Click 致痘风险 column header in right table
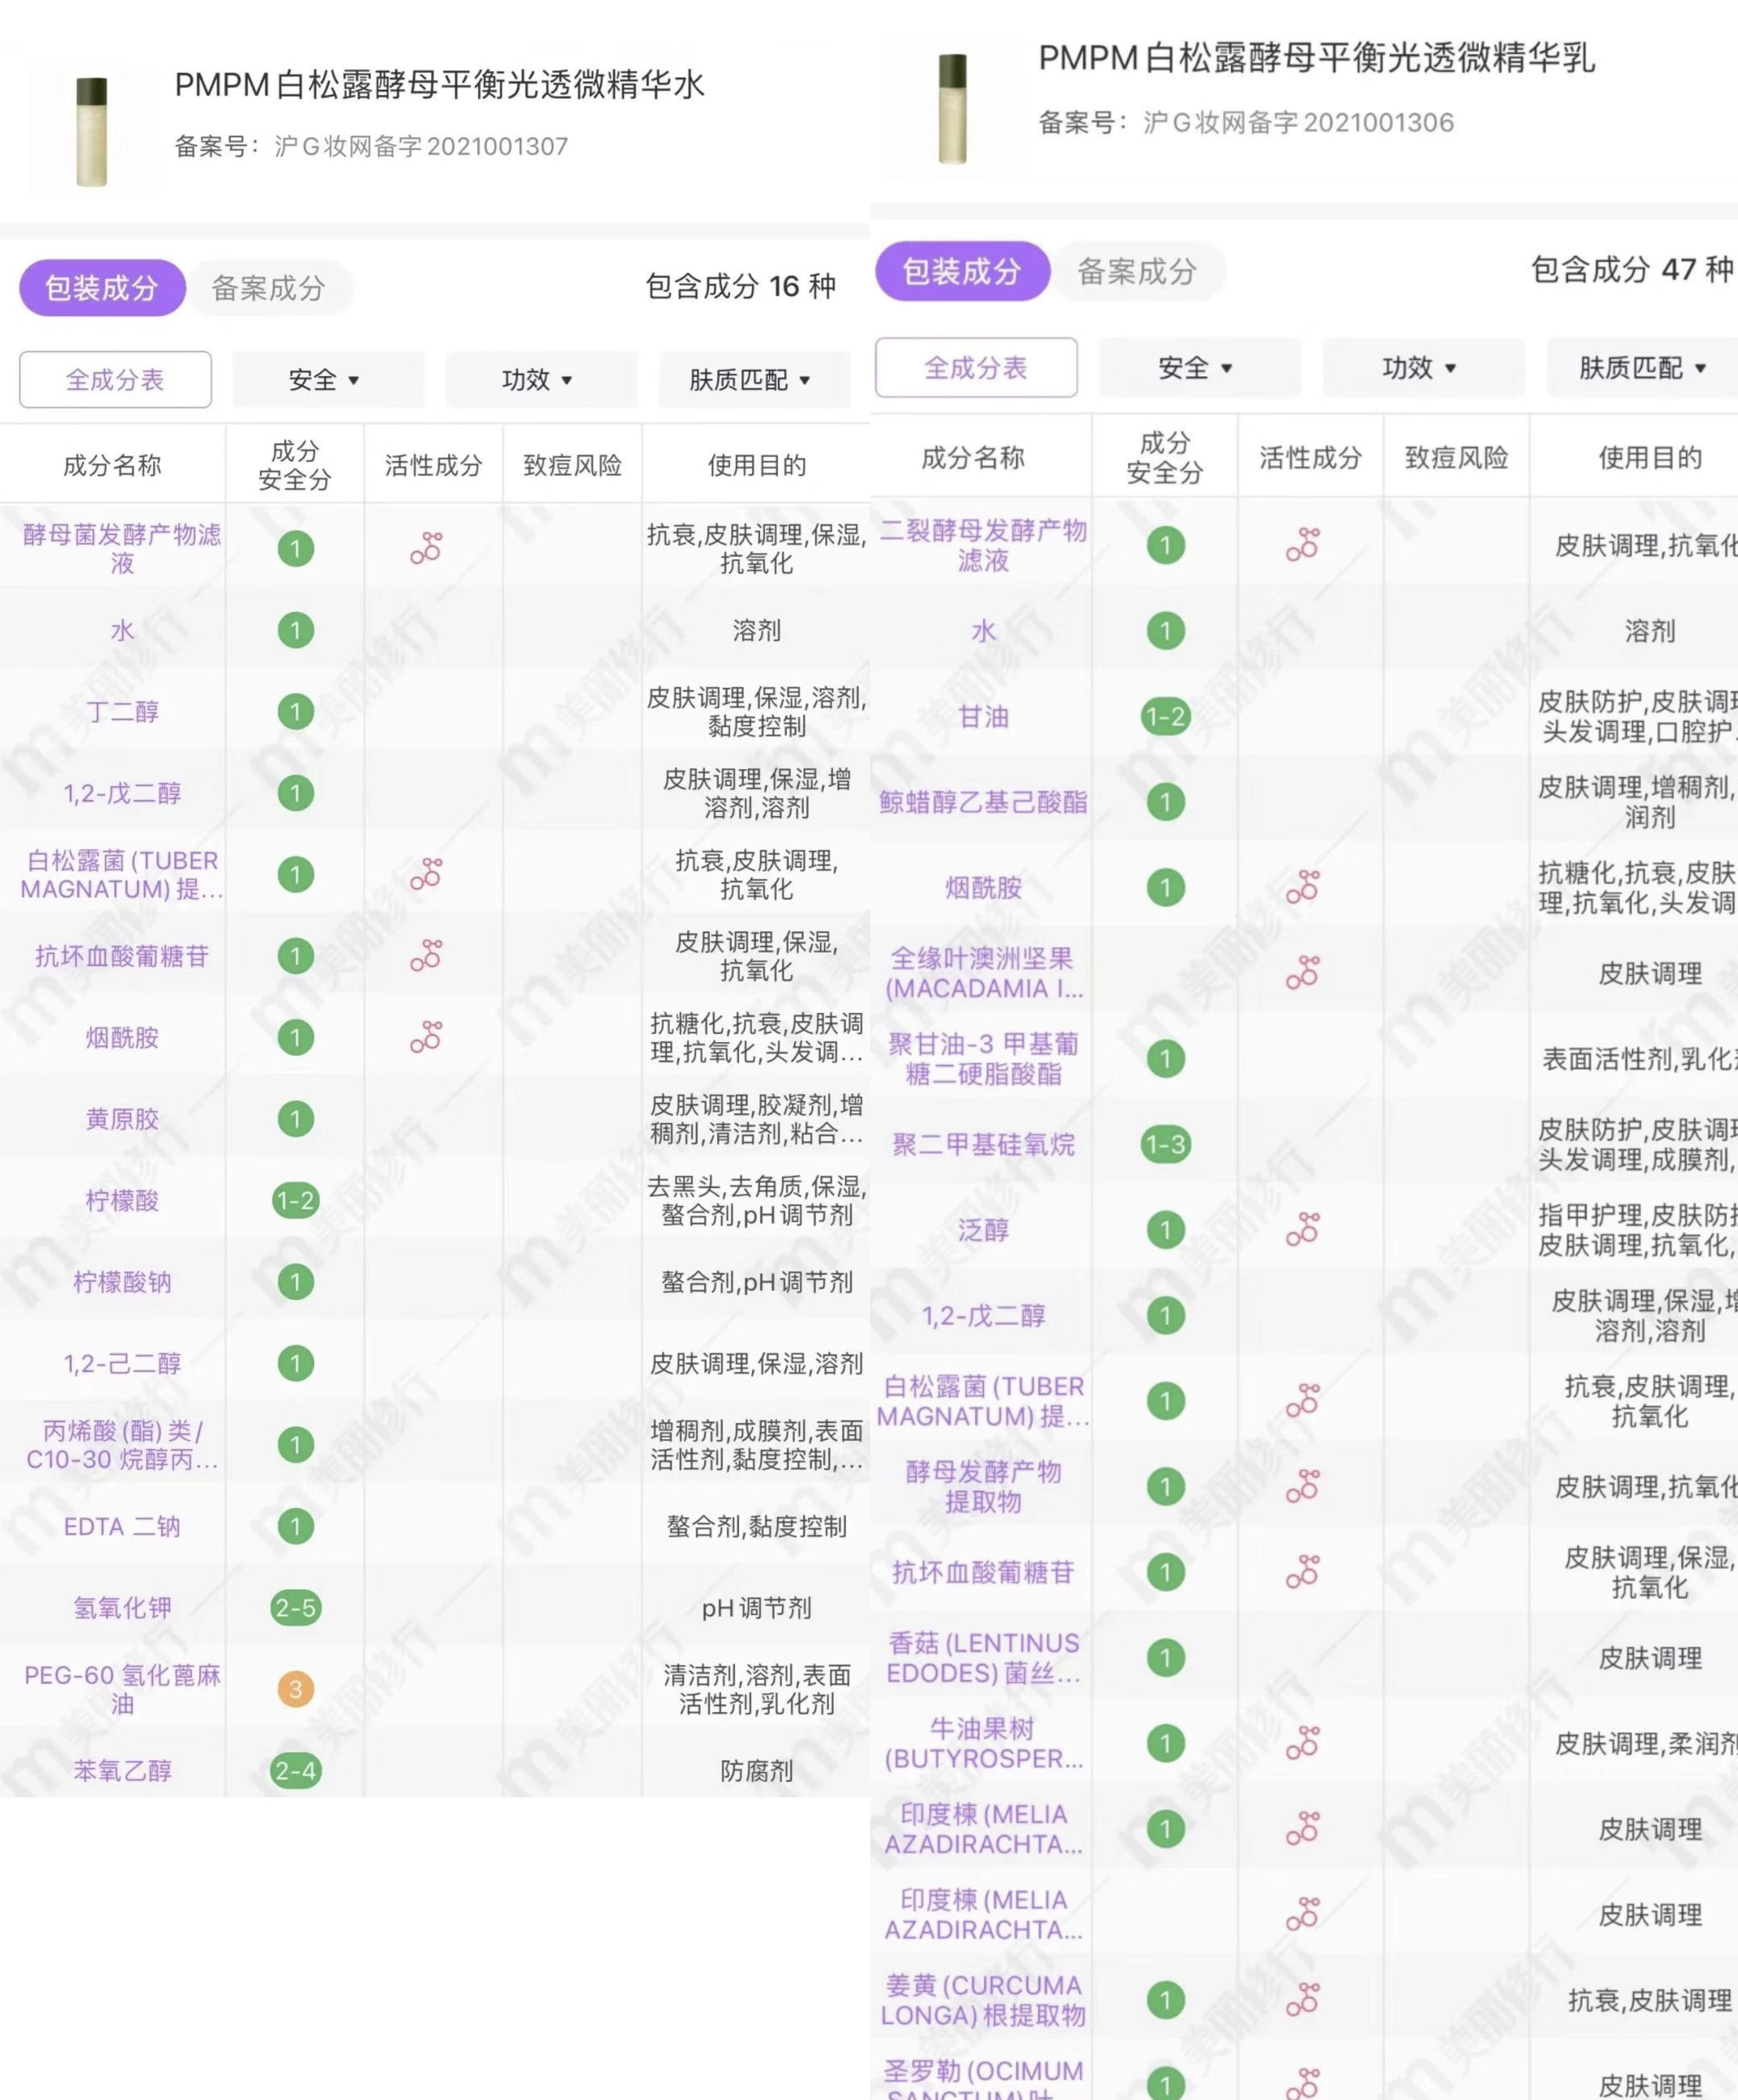 1457,457
